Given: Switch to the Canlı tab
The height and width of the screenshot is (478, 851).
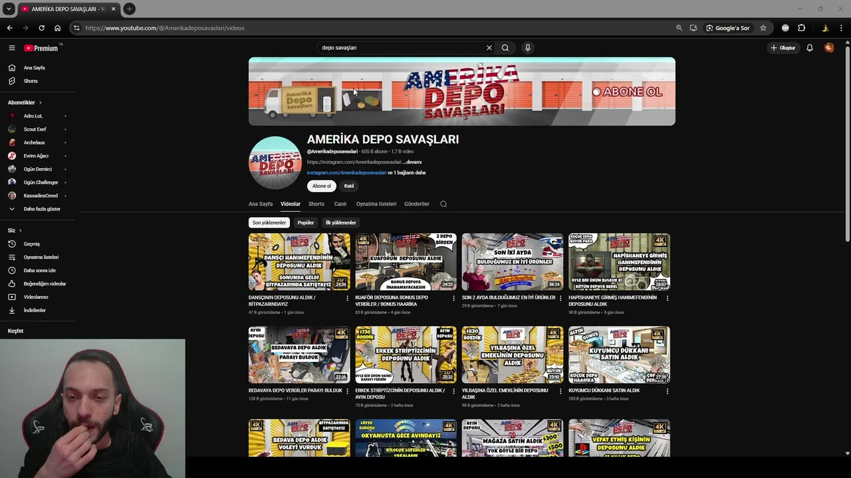Looking at the screenshot, I should [340, 204].
